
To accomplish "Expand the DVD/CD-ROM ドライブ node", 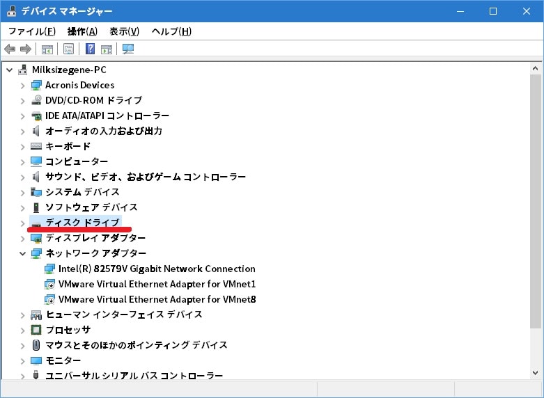I will tap(22, 101).
